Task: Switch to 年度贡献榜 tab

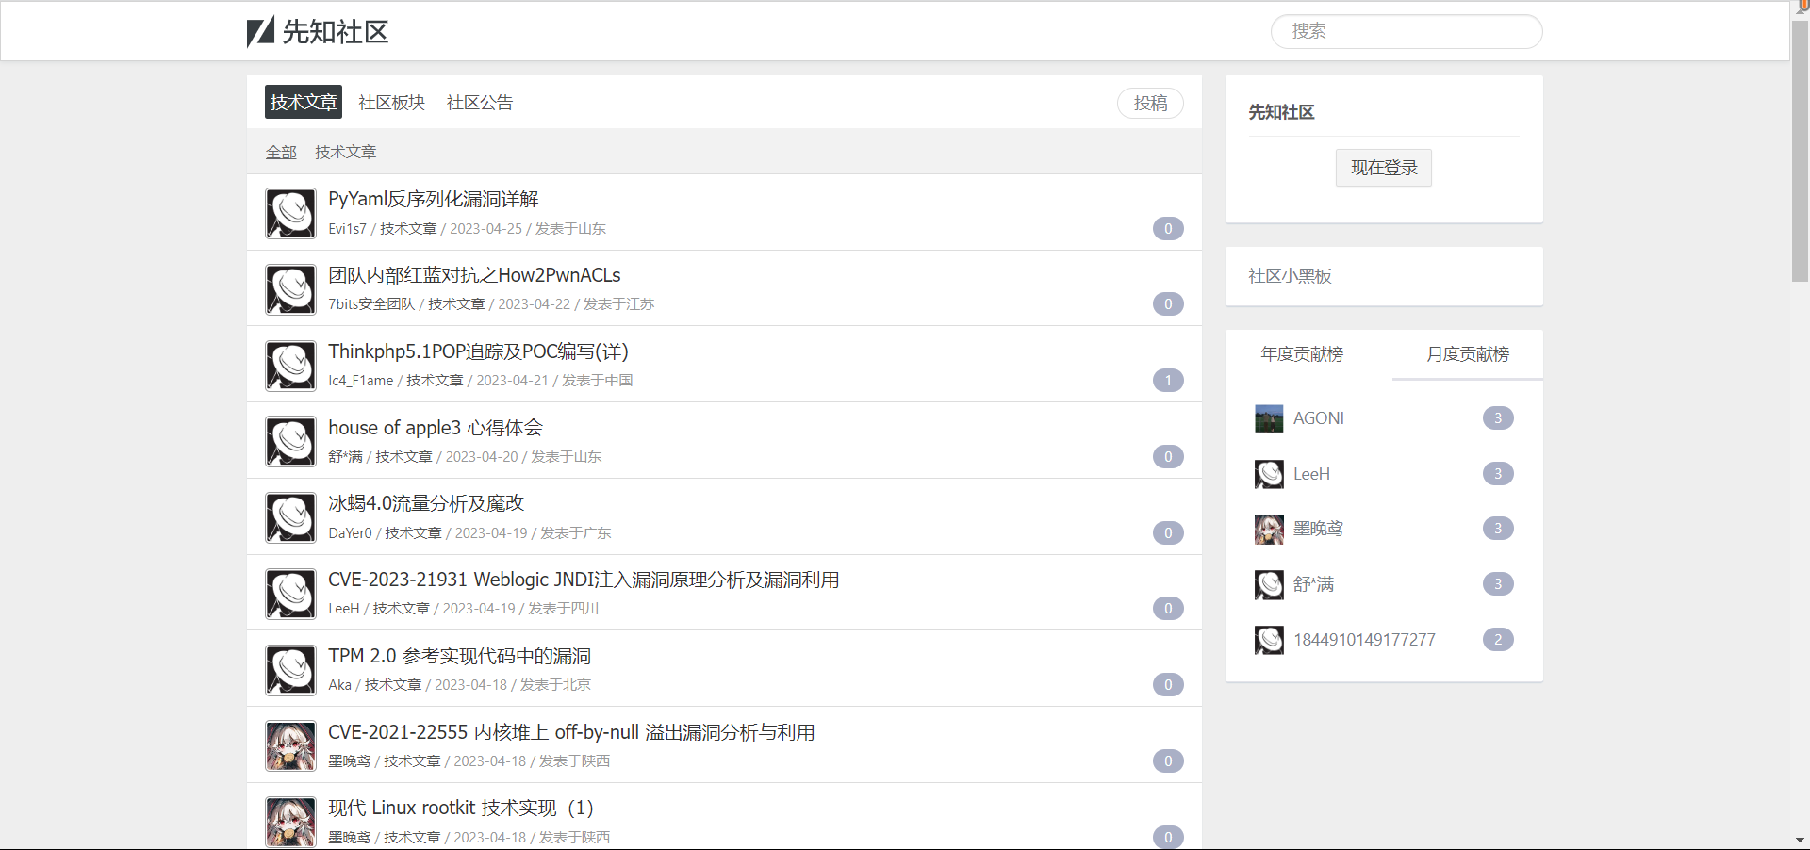Action: point(1302,354)
